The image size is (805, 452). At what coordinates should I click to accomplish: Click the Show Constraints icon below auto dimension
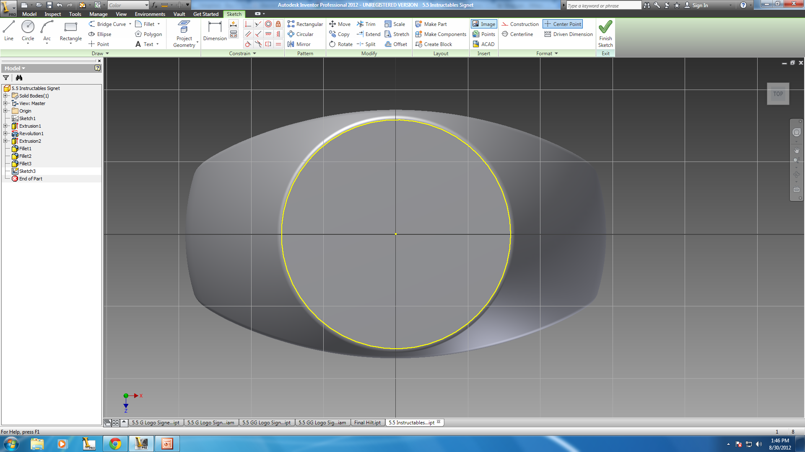coord(234,34)
